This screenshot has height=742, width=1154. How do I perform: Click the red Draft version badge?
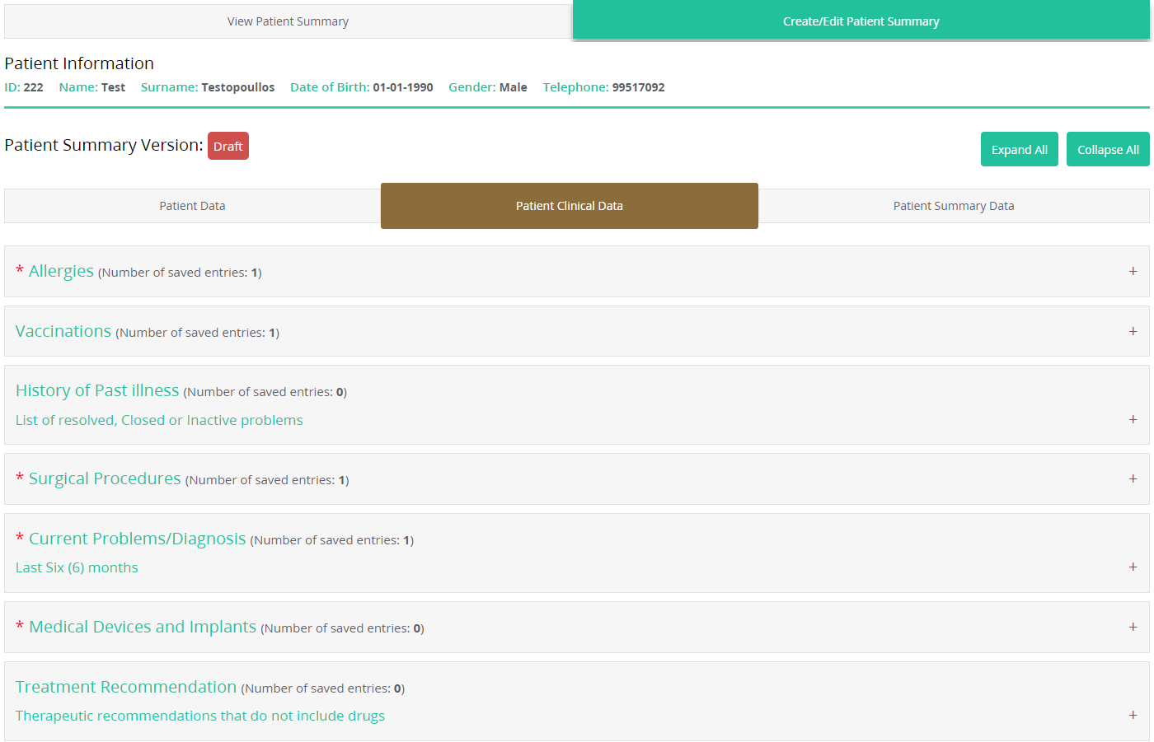(228, 147)
